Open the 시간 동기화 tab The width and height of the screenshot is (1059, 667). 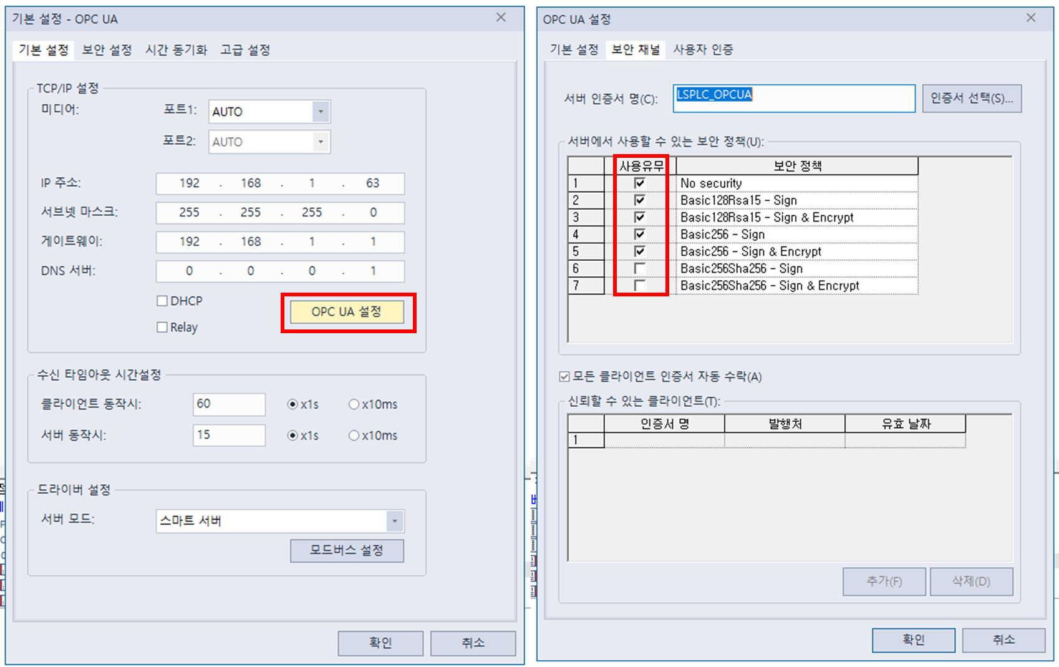click(x=176, y=50)
